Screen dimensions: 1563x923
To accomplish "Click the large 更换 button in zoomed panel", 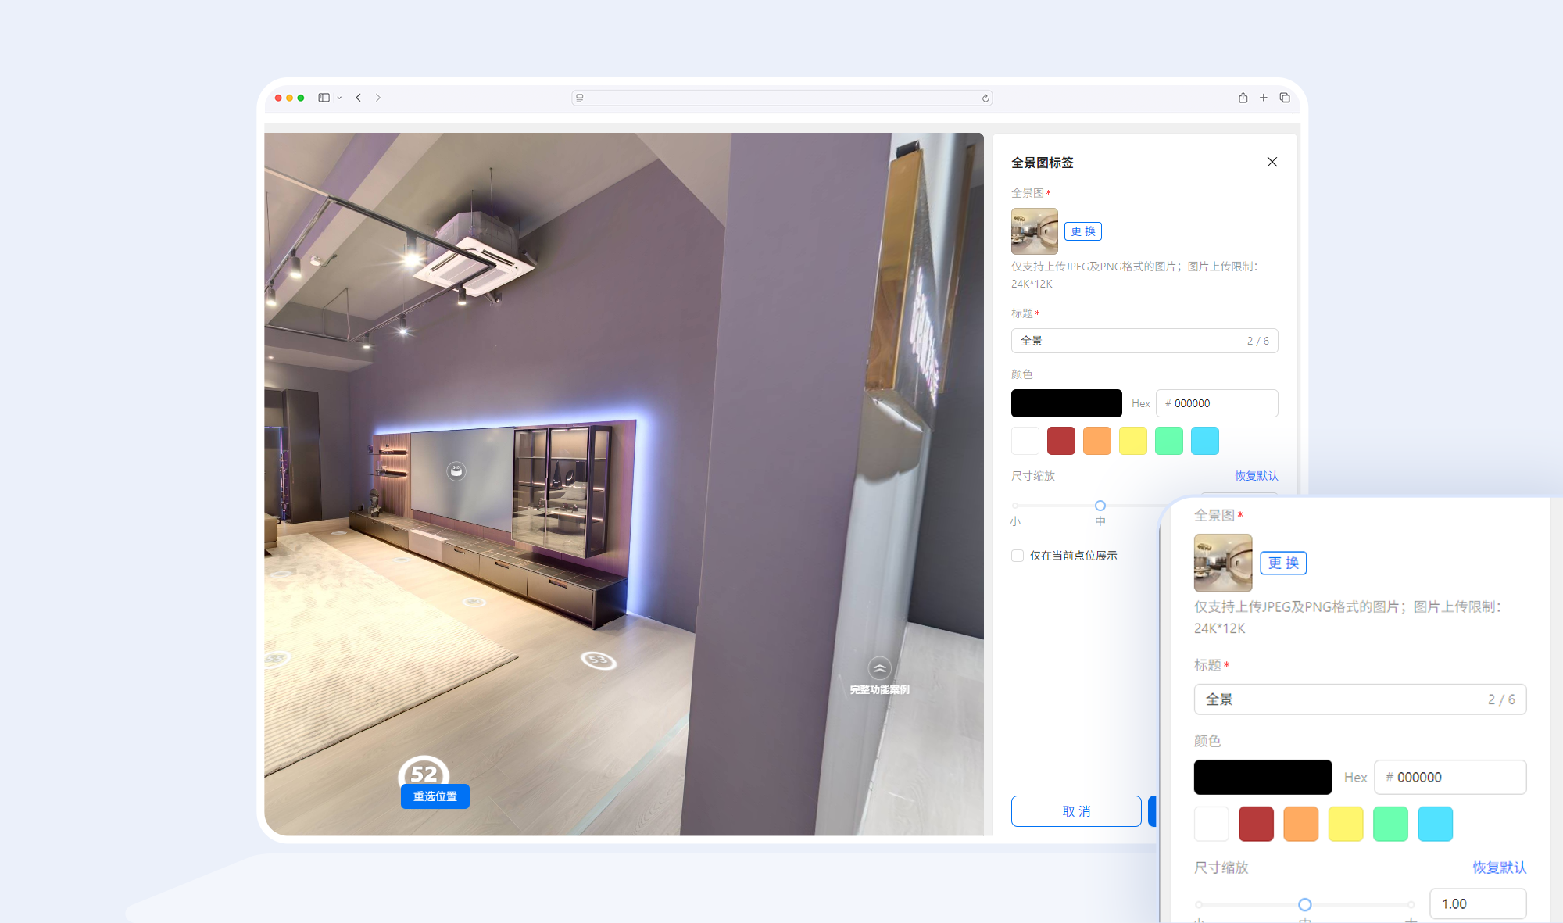I will click(x=1283, y=563).
